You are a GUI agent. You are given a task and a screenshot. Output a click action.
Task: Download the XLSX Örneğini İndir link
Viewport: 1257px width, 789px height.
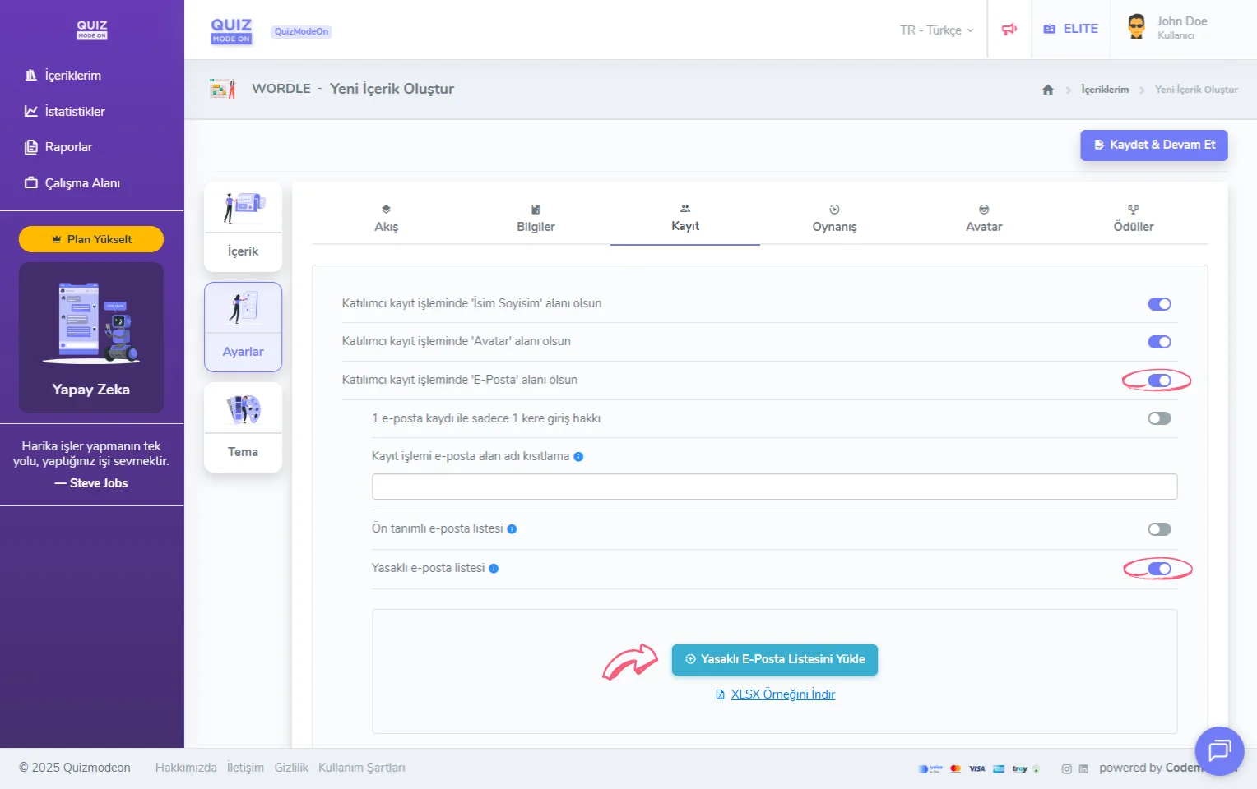[x=782, y=694]
